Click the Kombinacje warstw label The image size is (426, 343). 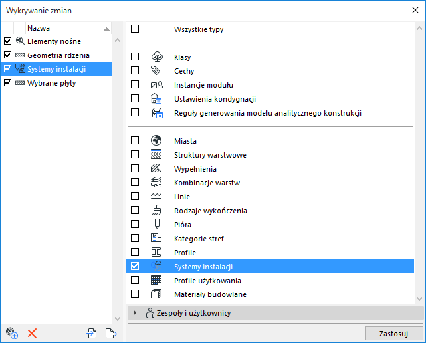click(207, 183)
